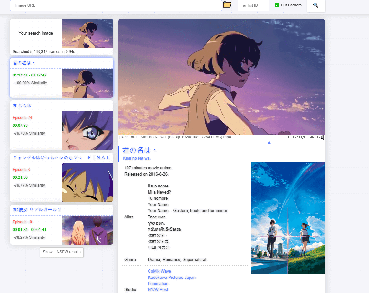Image resolution: width=369 pixels, height=293 pixels.
Task: Click the Episode 3 label
Action: 21,170
